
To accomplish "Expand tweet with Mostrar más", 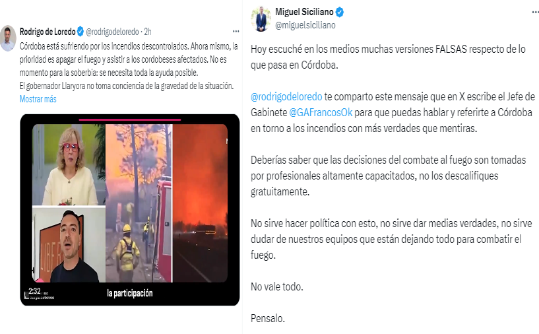I will [38, 99].
